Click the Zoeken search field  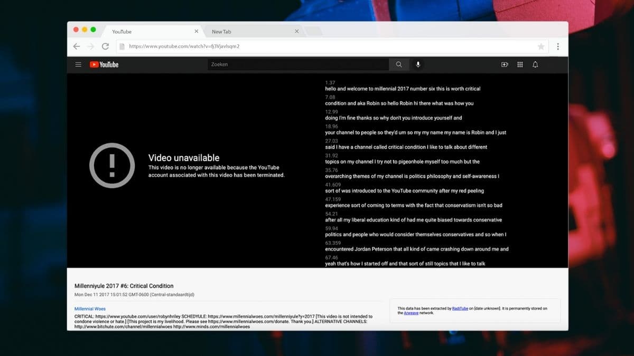click(299, 64)
